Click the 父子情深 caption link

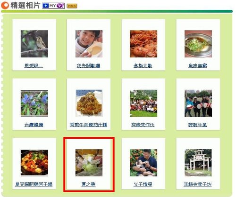(143, 184)
